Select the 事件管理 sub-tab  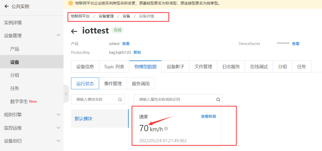tap(113, 84)
